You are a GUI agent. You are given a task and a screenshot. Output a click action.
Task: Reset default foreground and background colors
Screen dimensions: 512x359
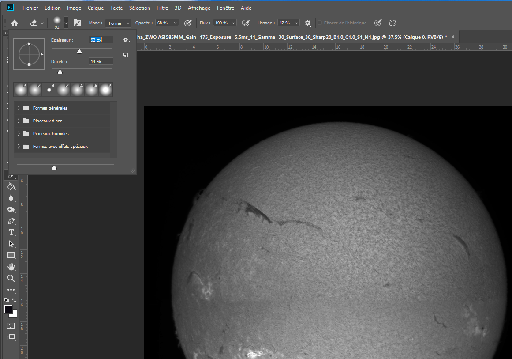click(x=7, y=300)
